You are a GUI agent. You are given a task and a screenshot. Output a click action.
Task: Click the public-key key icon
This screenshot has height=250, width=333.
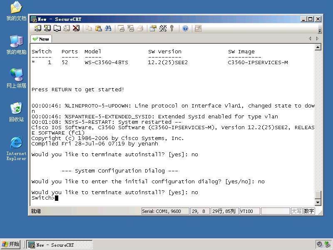pyautogui.click(x=172, y=28)
